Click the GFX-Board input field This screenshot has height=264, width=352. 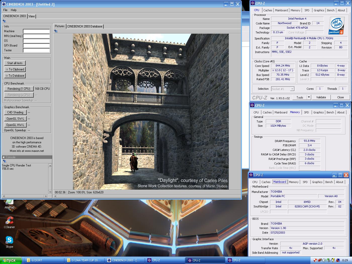(36, 46)
